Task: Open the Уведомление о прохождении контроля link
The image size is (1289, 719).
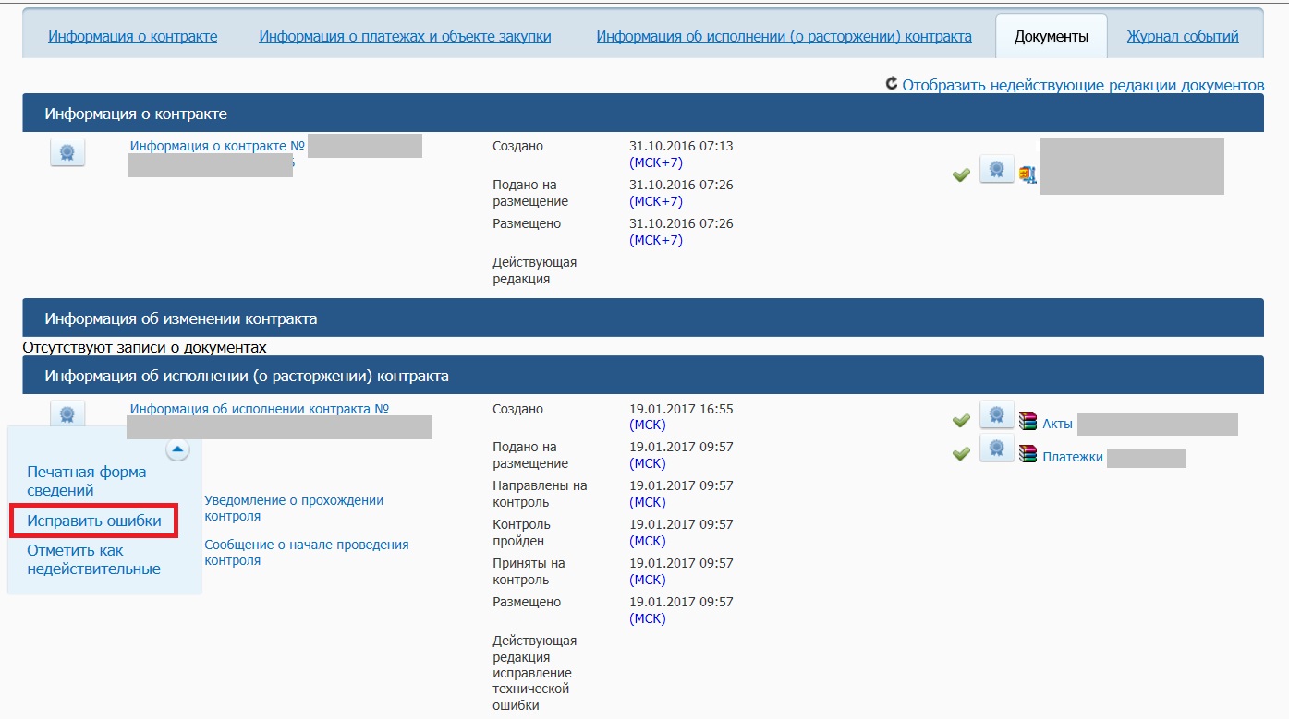Action: coord(293,508)
